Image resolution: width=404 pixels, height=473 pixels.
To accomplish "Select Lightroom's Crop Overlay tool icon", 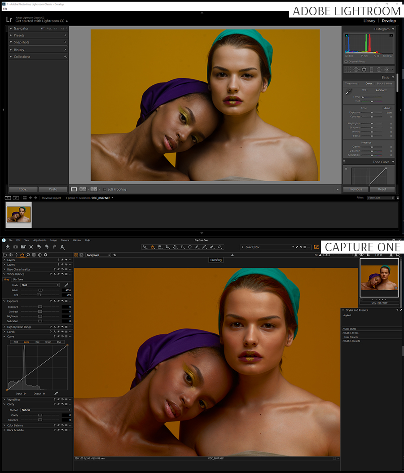I will pyautogui.click(x=348, y=70).
